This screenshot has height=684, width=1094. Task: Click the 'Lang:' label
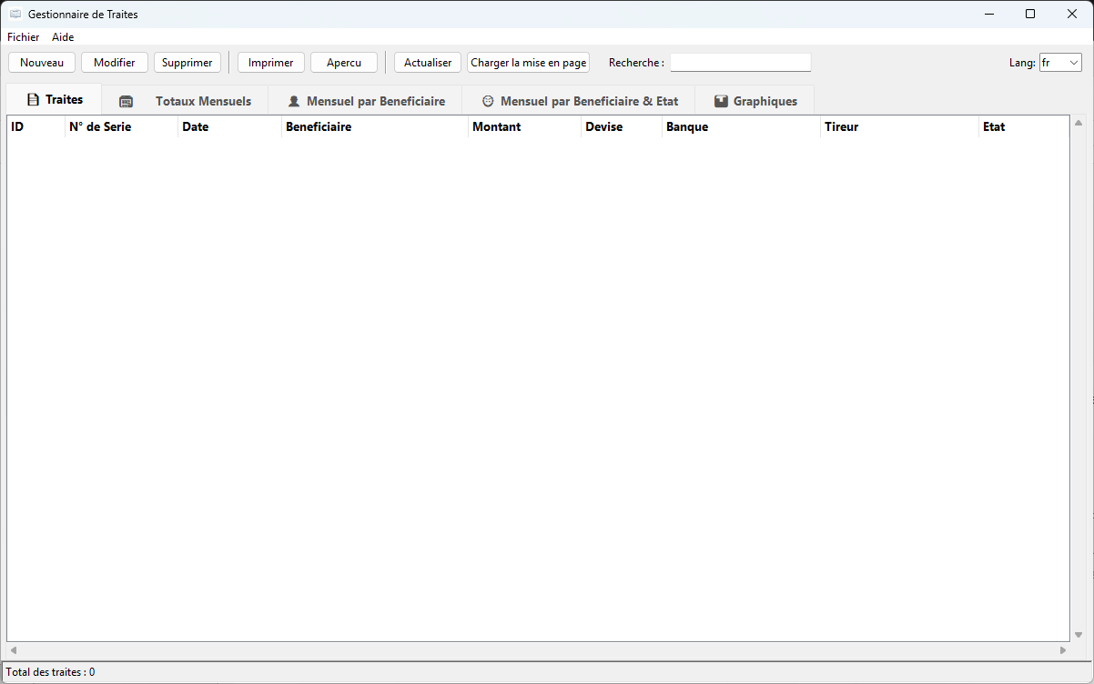pos(1022,63)
